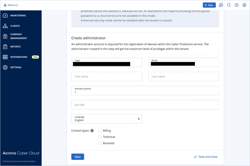Tick the Business contact type checkbox
Viewport: 250px width, 166px height.
[100, 143]
